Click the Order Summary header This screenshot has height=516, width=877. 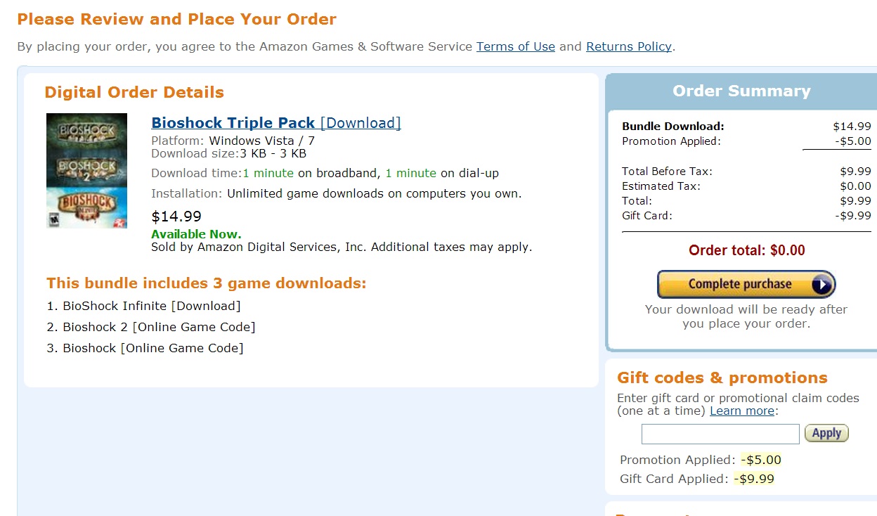tap(741, 91)
